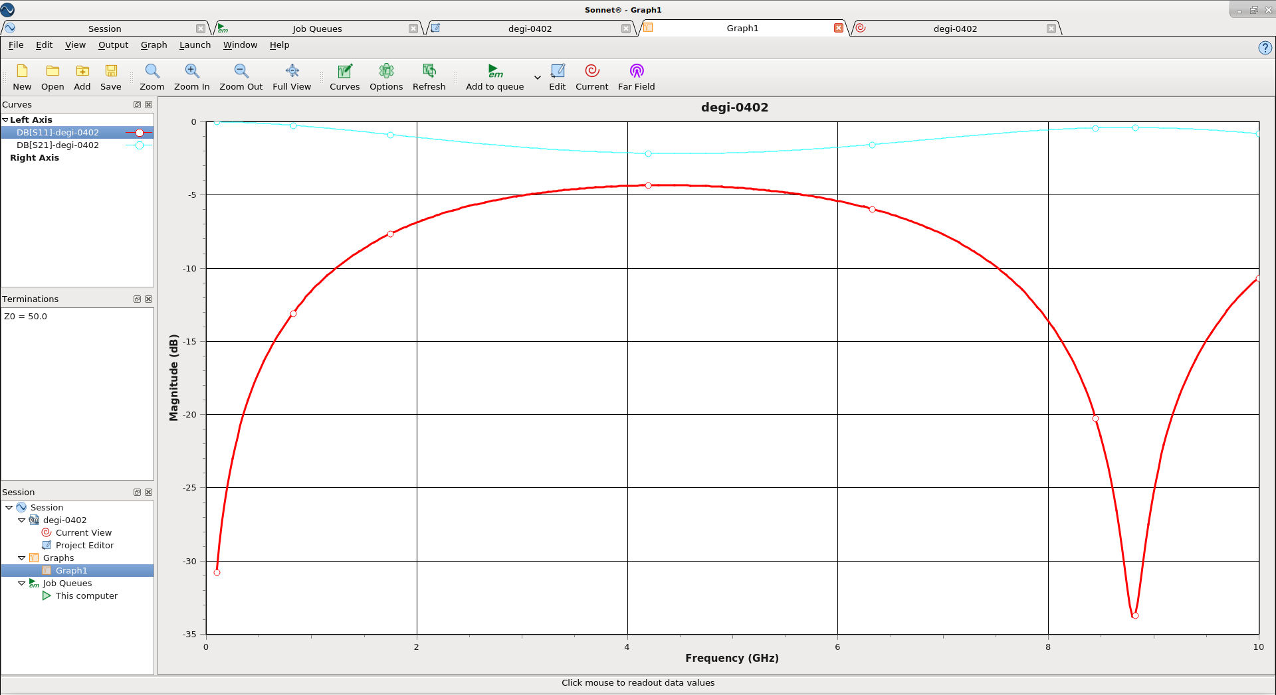Collapse the Left Axis group

[x=5, y=120]
